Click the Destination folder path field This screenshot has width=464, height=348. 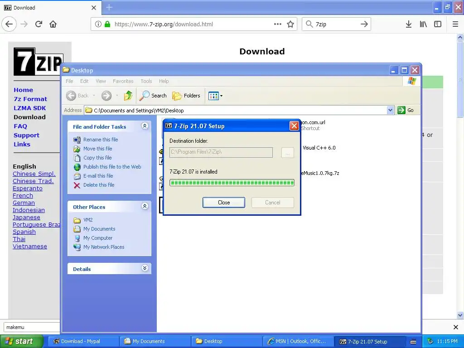[221, 152]
